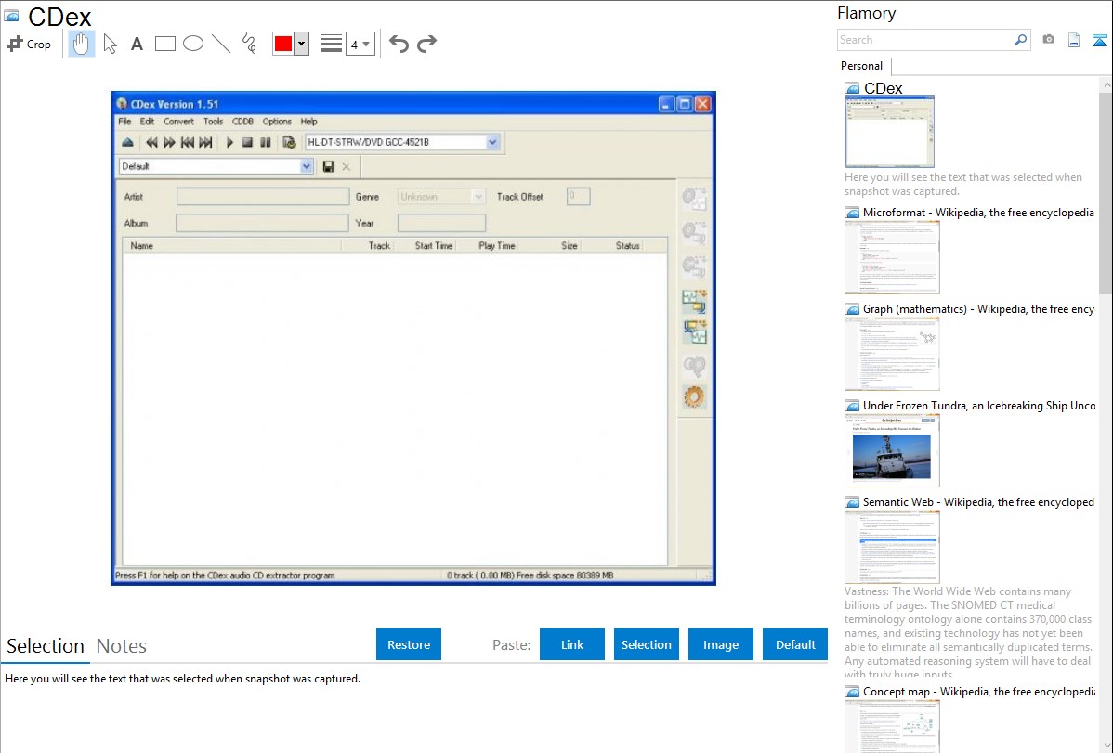The height and width of the screenshot is (753, 1113).
Task: Start playback with the CDex play button
Action: tap(229, 142)
